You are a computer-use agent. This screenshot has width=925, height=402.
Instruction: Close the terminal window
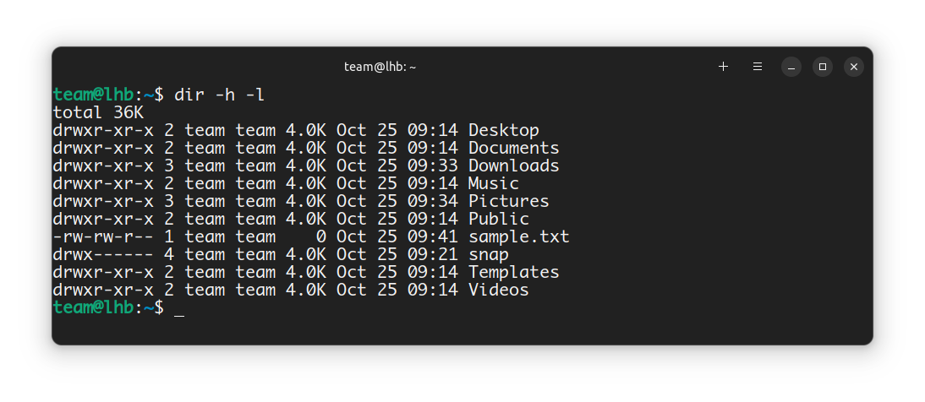coord(854,67)
